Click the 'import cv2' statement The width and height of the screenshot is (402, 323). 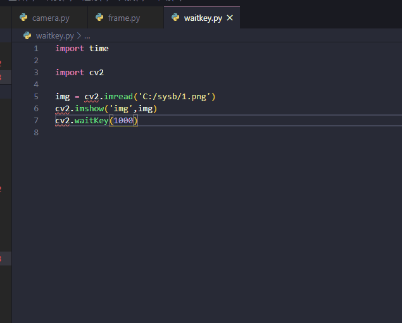click(80, 73)
